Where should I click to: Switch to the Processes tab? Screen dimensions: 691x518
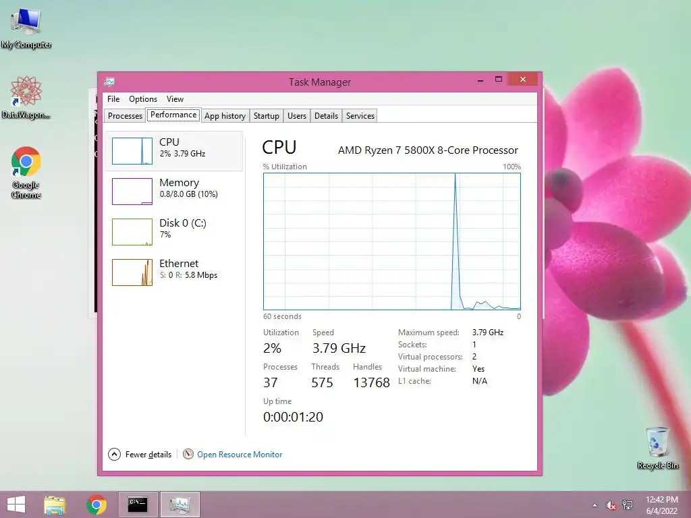(x=125, y=116)
